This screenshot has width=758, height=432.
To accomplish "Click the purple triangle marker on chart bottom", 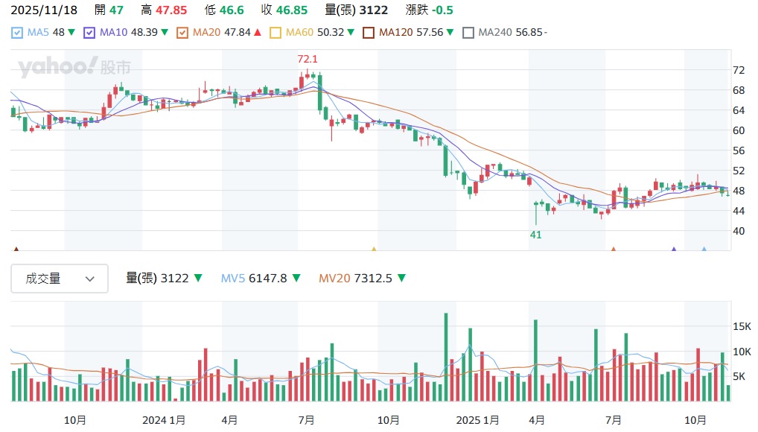I will [x=674, y=250].
